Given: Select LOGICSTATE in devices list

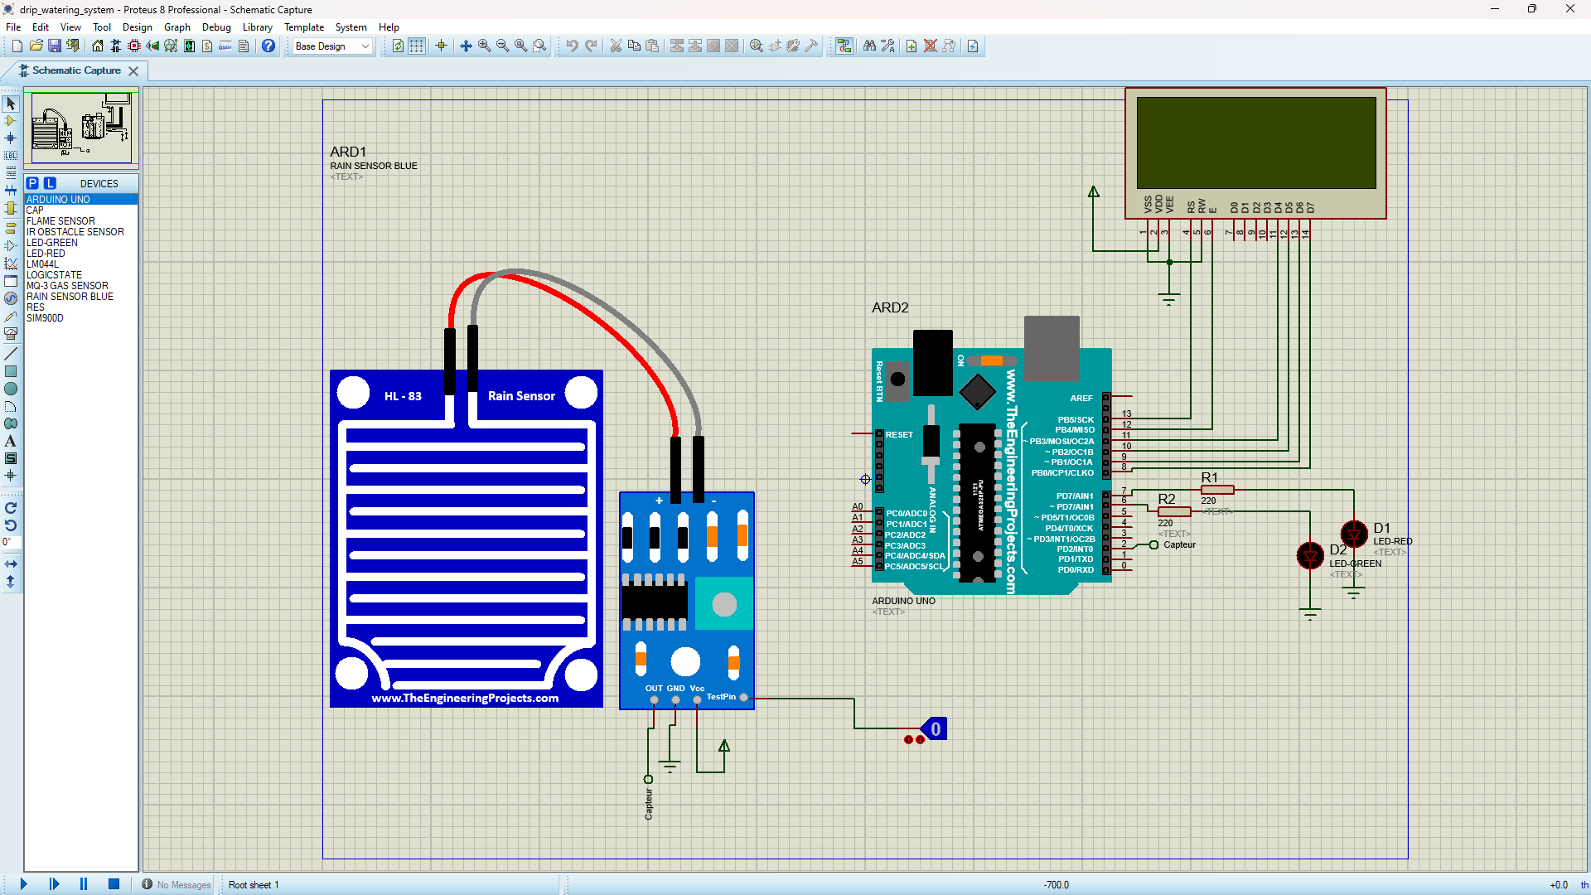Looking at the screenshot, I should coord(81,275).
